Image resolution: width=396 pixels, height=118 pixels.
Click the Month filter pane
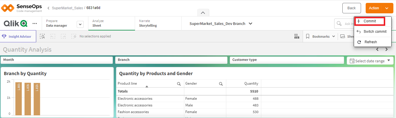pyautogui.click(x=57, y=60)
